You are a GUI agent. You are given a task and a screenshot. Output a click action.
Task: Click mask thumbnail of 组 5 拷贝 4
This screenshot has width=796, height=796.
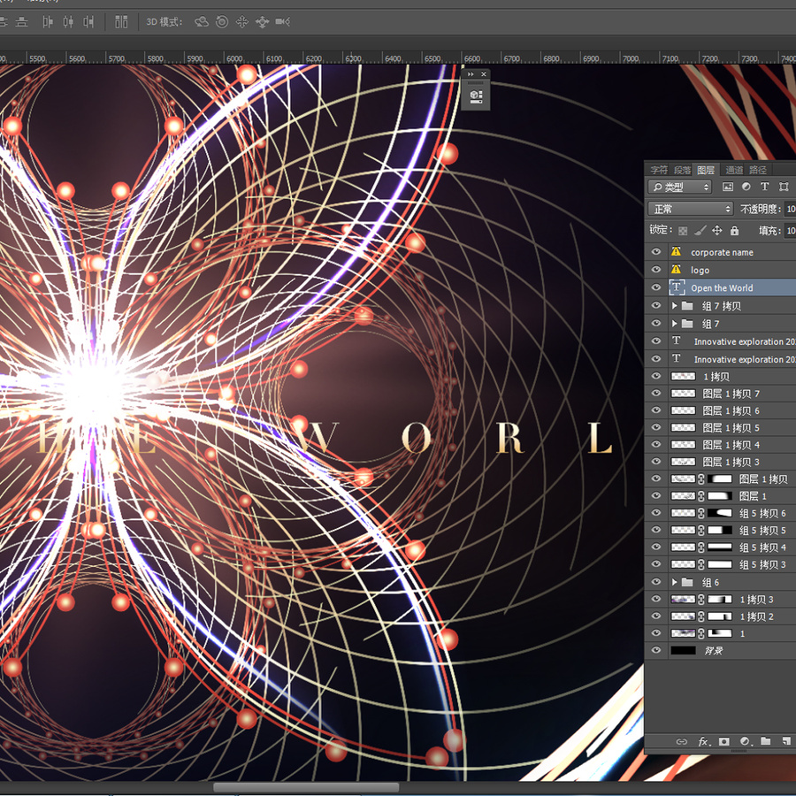pos(720,547)
